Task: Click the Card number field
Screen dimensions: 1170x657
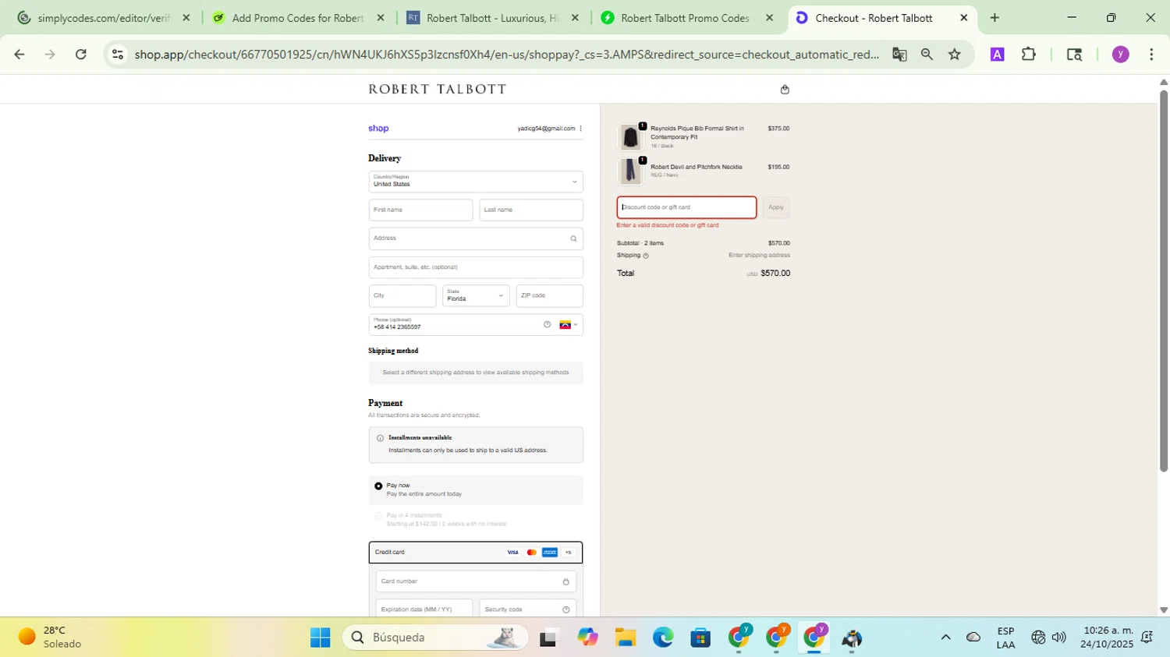Action: pos(476,581)
